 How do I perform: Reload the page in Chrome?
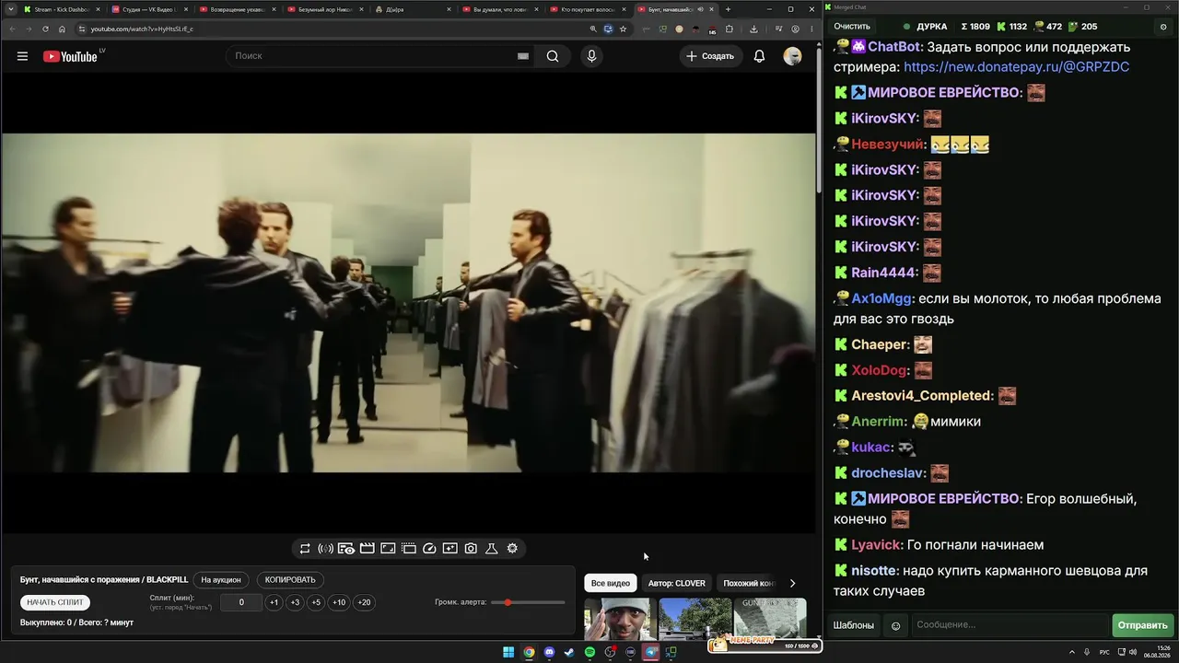tap(45, 29)
